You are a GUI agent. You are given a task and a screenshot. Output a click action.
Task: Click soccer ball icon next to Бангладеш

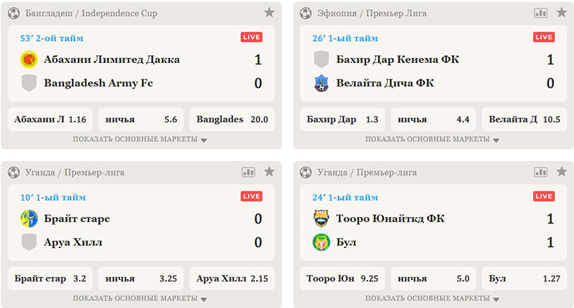(13, 13)
